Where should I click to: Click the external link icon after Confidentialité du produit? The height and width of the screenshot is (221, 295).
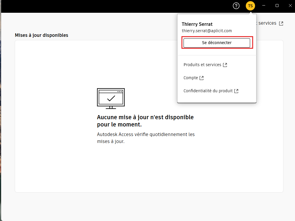[236, 91]
